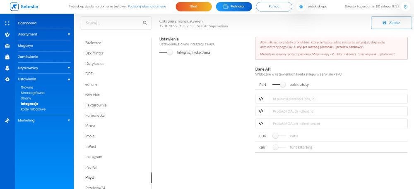
Task: Select eService in integrations list
Action: (92, 94)
